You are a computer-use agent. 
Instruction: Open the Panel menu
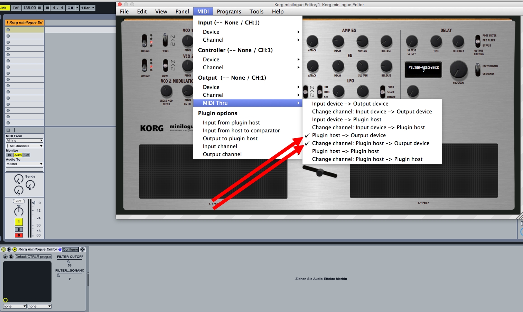click(x=182, y=11)
